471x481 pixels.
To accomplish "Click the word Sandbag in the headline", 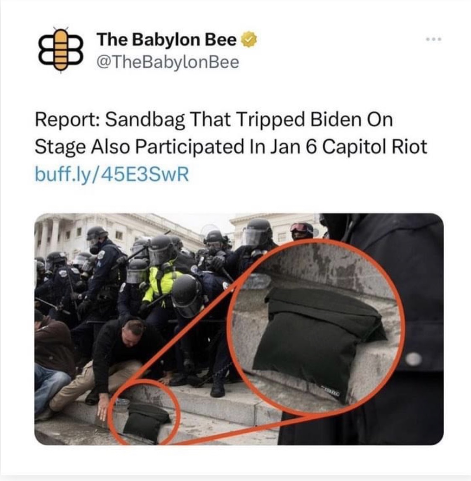I will (x=145, y=120).
